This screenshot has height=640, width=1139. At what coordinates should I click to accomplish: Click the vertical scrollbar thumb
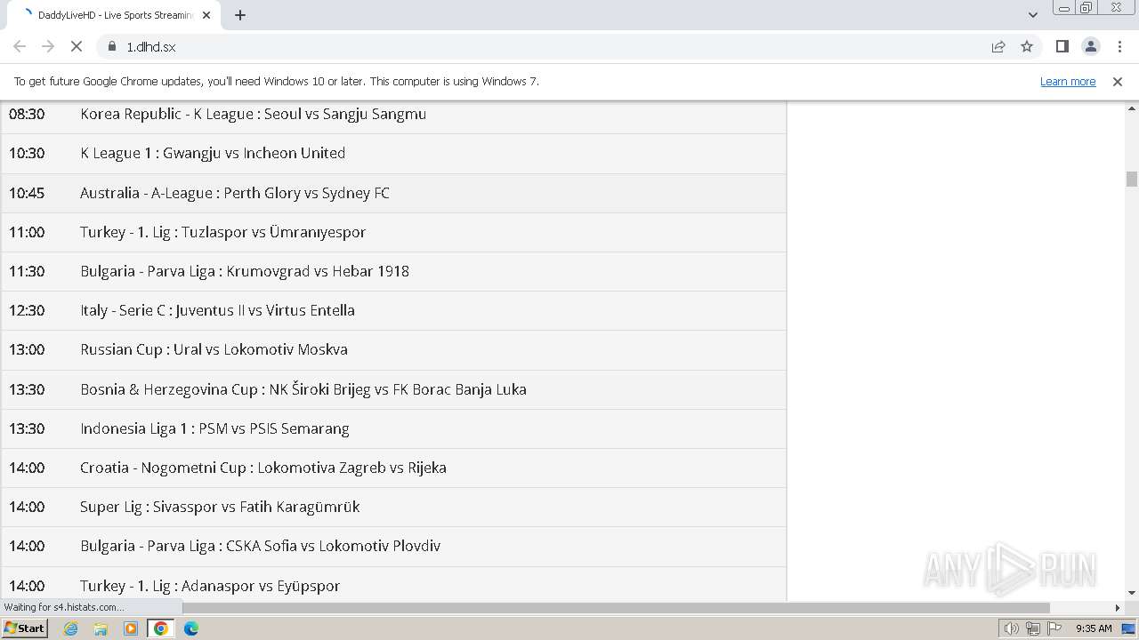[x=1131, y=179]
